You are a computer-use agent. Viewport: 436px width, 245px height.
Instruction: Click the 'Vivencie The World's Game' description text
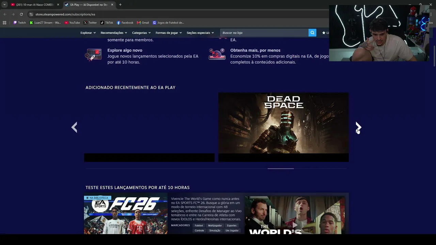[207, 209]
